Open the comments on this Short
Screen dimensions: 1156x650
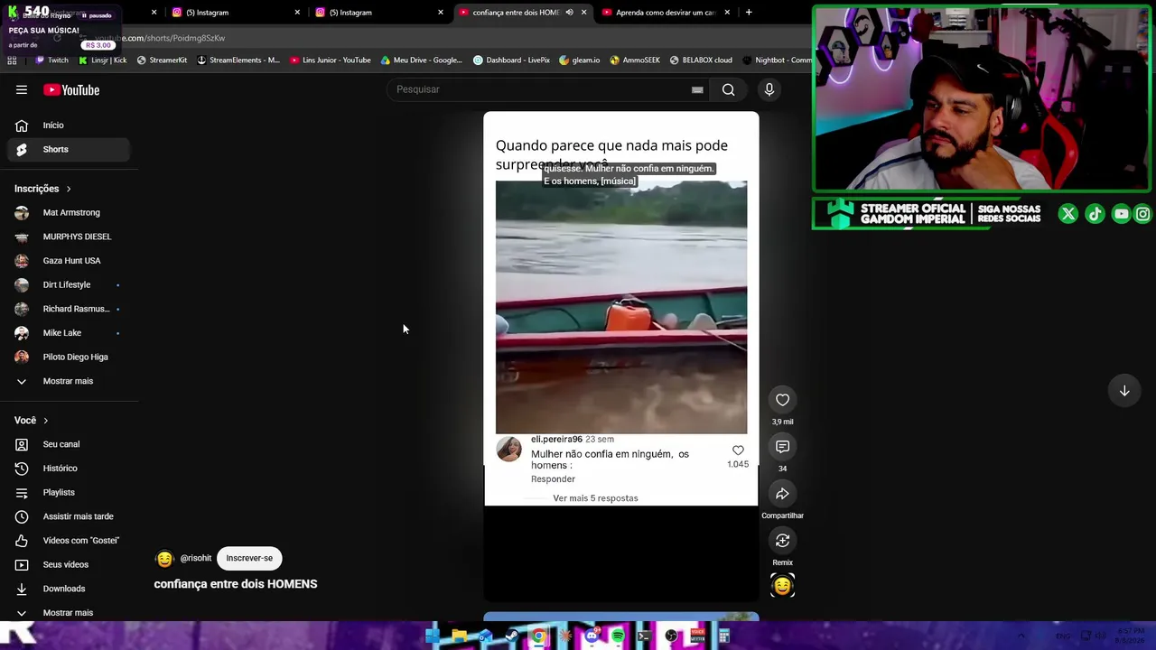coord(782,447)
